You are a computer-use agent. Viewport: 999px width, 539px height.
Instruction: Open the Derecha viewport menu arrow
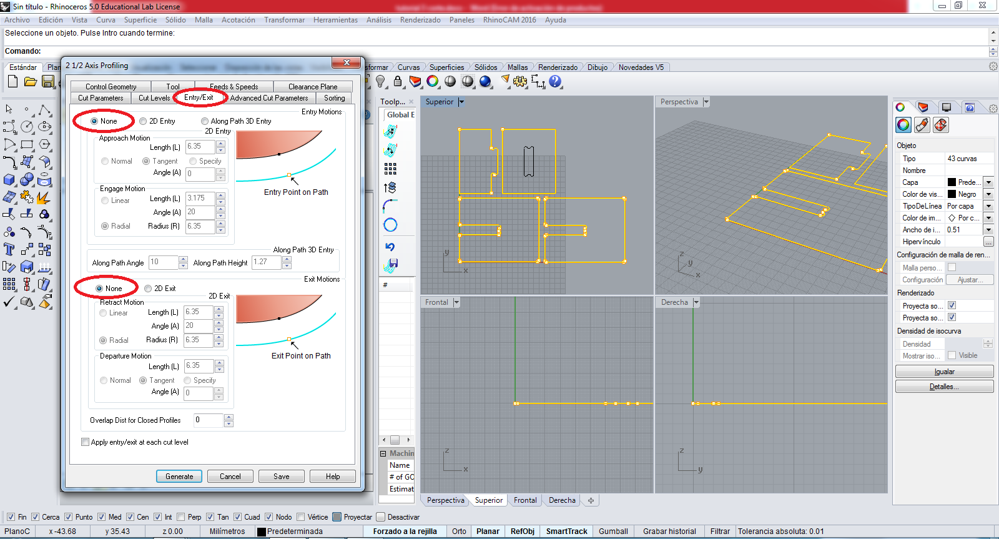click(x=696, y=302)
